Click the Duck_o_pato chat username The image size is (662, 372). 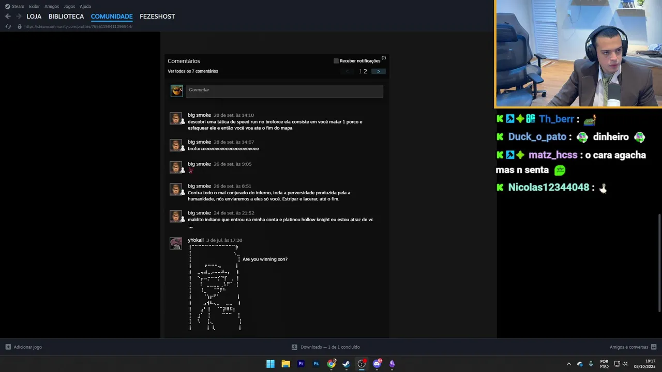537,137
